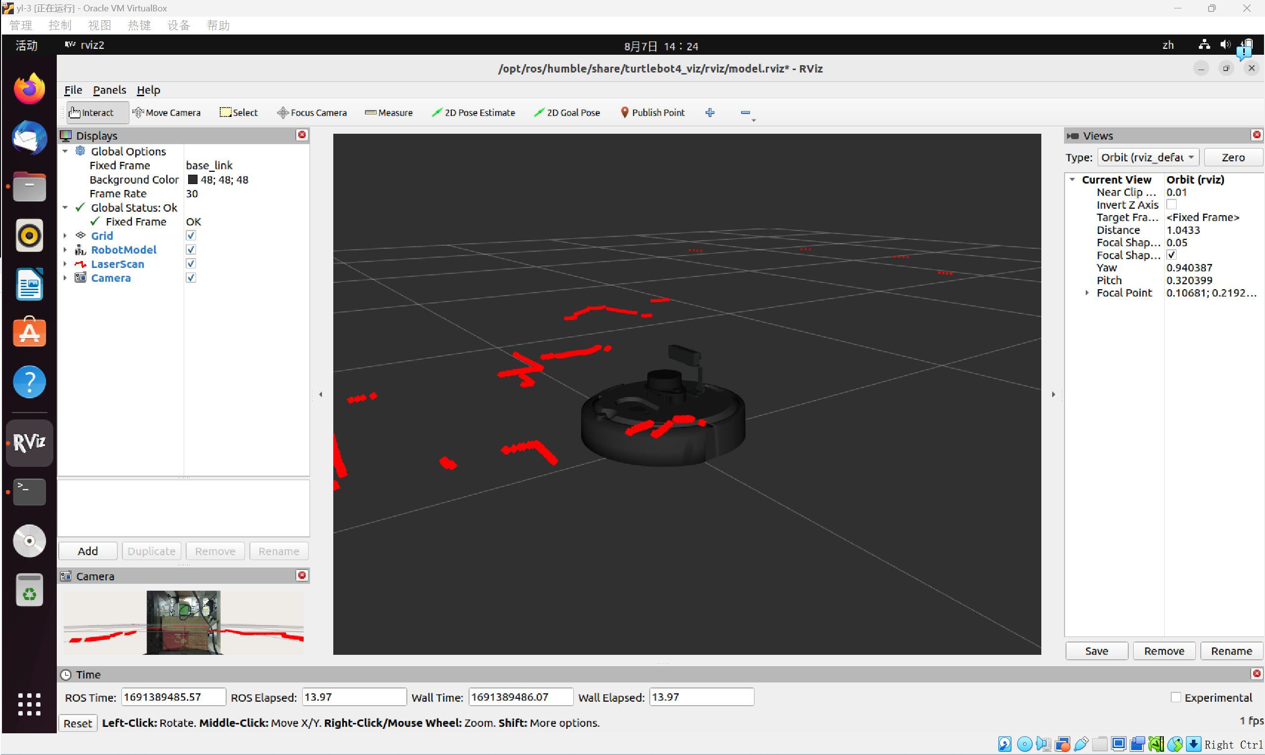The height and width of the screenshot is (755, 1265).
Task: Click the ROS Time field
Action: click(173, 697)
